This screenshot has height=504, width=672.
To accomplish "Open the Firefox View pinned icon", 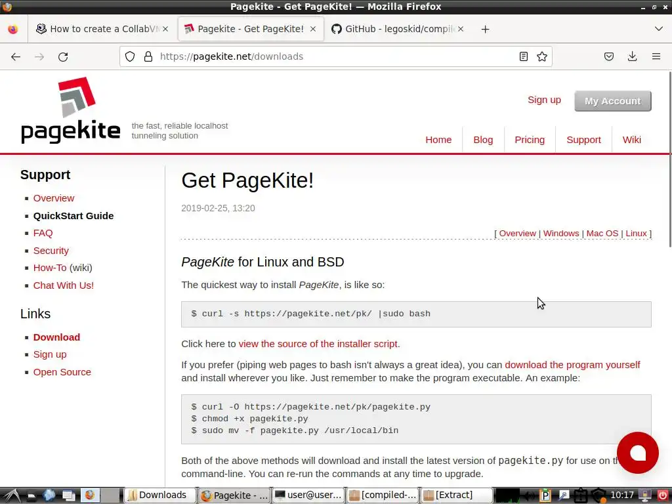I will point(13,29).
